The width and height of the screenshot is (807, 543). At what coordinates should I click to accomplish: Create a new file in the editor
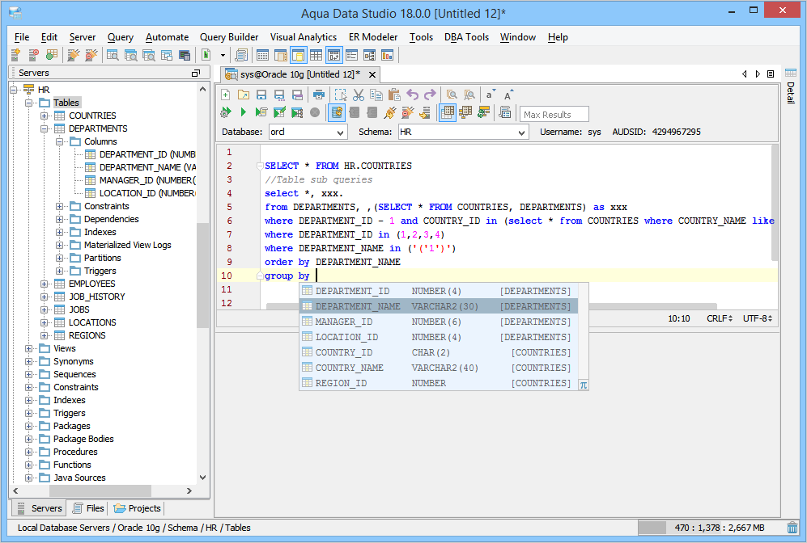coord(225,95)
